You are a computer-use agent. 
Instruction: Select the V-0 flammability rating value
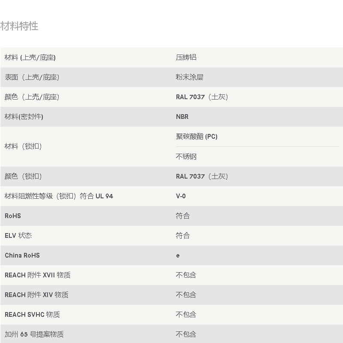(x=181, y=196)
